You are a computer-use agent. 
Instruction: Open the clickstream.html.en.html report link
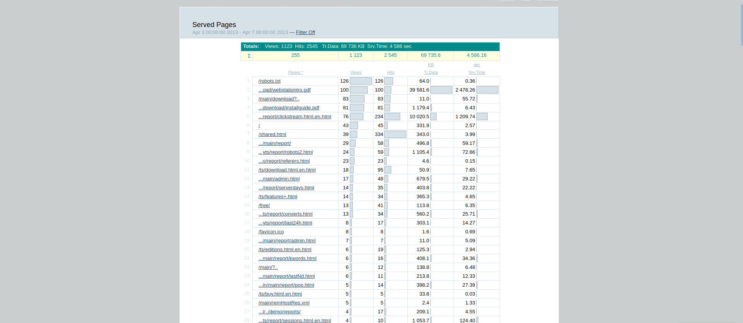pos(294,117)
